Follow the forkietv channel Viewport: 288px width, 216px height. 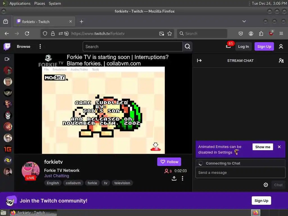[x=169, y=162]
